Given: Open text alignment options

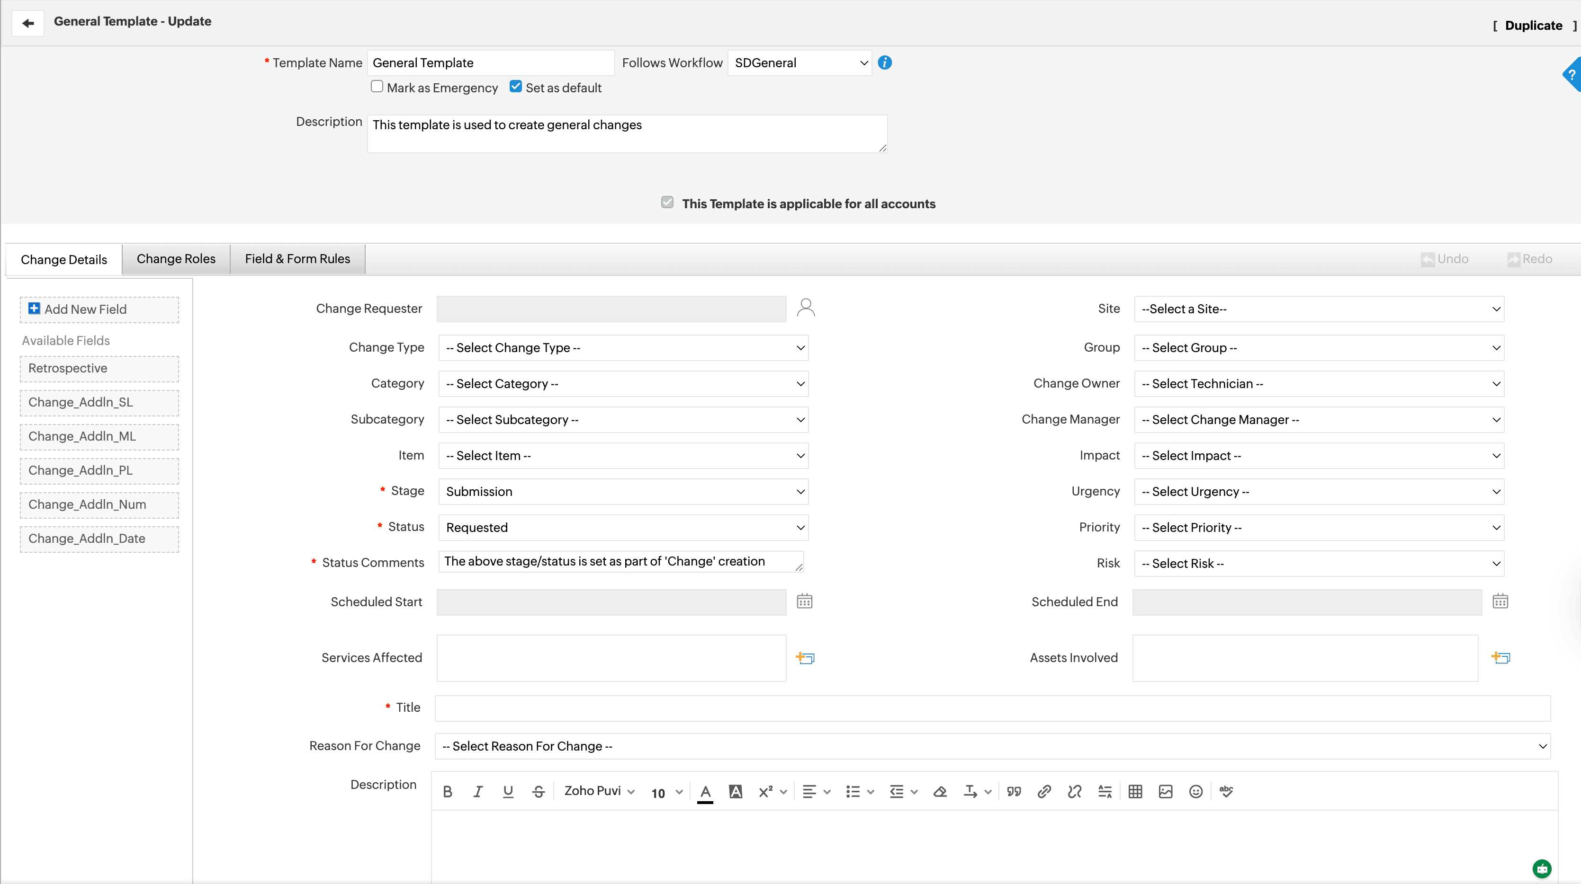Looking at the screenshot, I should click(x=816, y=791).
